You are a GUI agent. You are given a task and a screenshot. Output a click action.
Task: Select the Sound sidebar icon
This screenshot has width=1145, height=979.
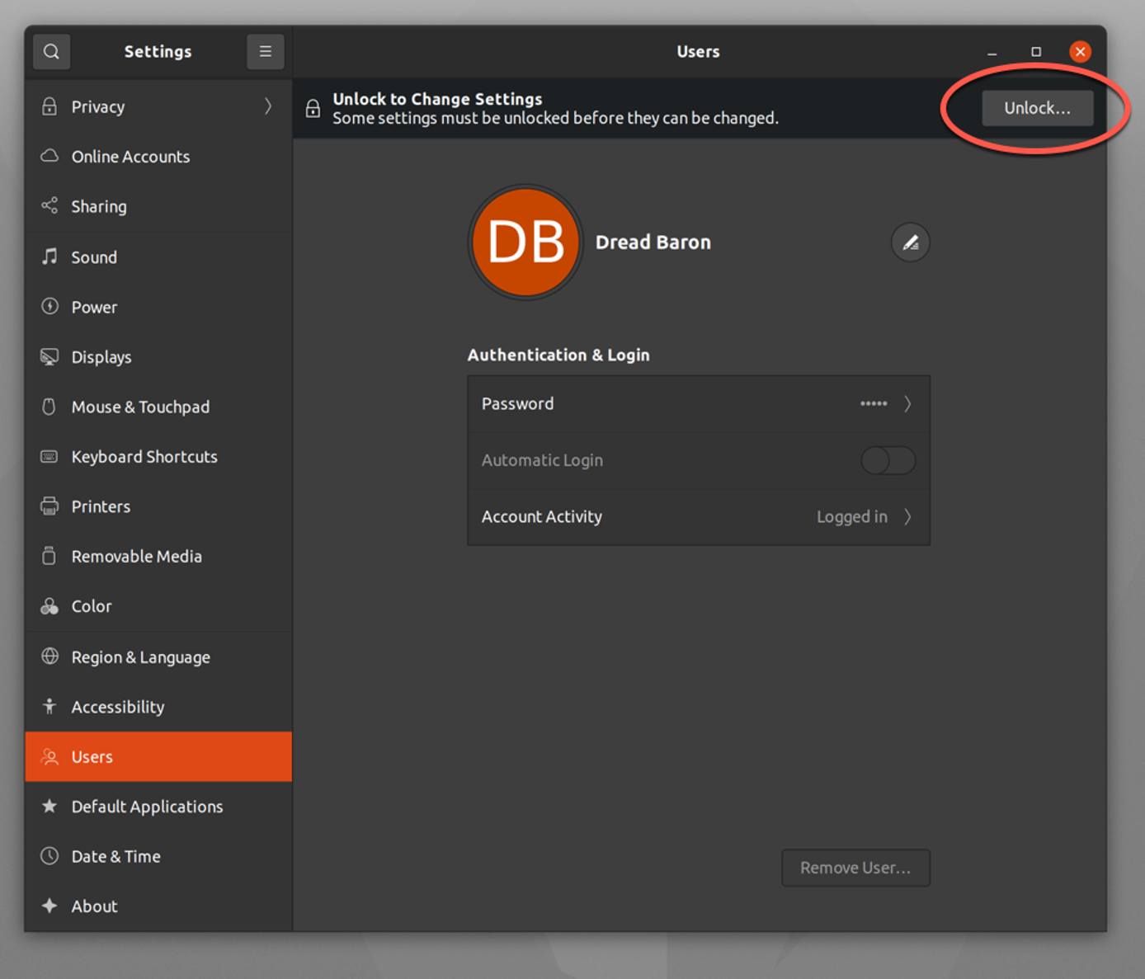tap(49, 257)
